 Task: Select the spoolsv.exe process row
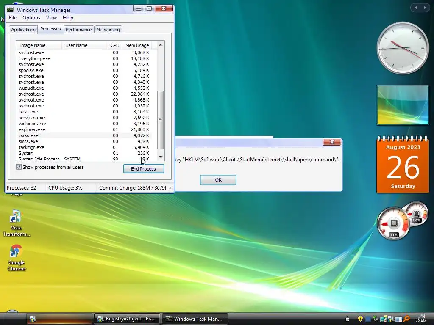86,70
